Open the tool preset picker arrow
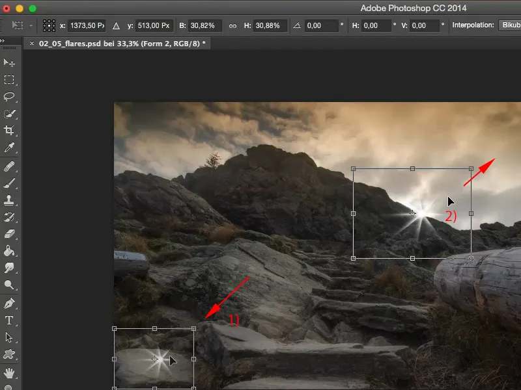This screenshot has height=390, width=521. (31, 25)
